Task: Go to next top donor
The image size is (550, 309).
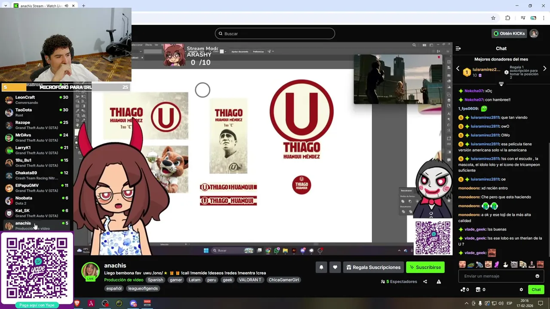Action: [x=545, y=69]
